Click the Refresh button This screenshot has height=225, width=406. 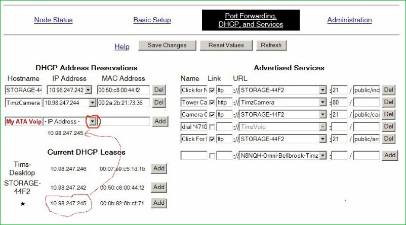(271, 46)
